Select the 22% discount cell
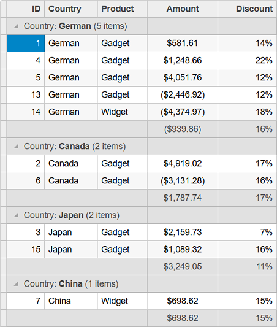Image resolution: width=277 pixels, height=327 pixels. pos(248,61)
